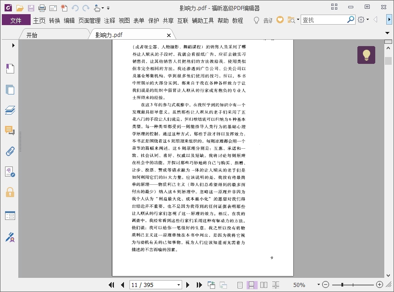Open the settings gear icon

pos(361,20)
